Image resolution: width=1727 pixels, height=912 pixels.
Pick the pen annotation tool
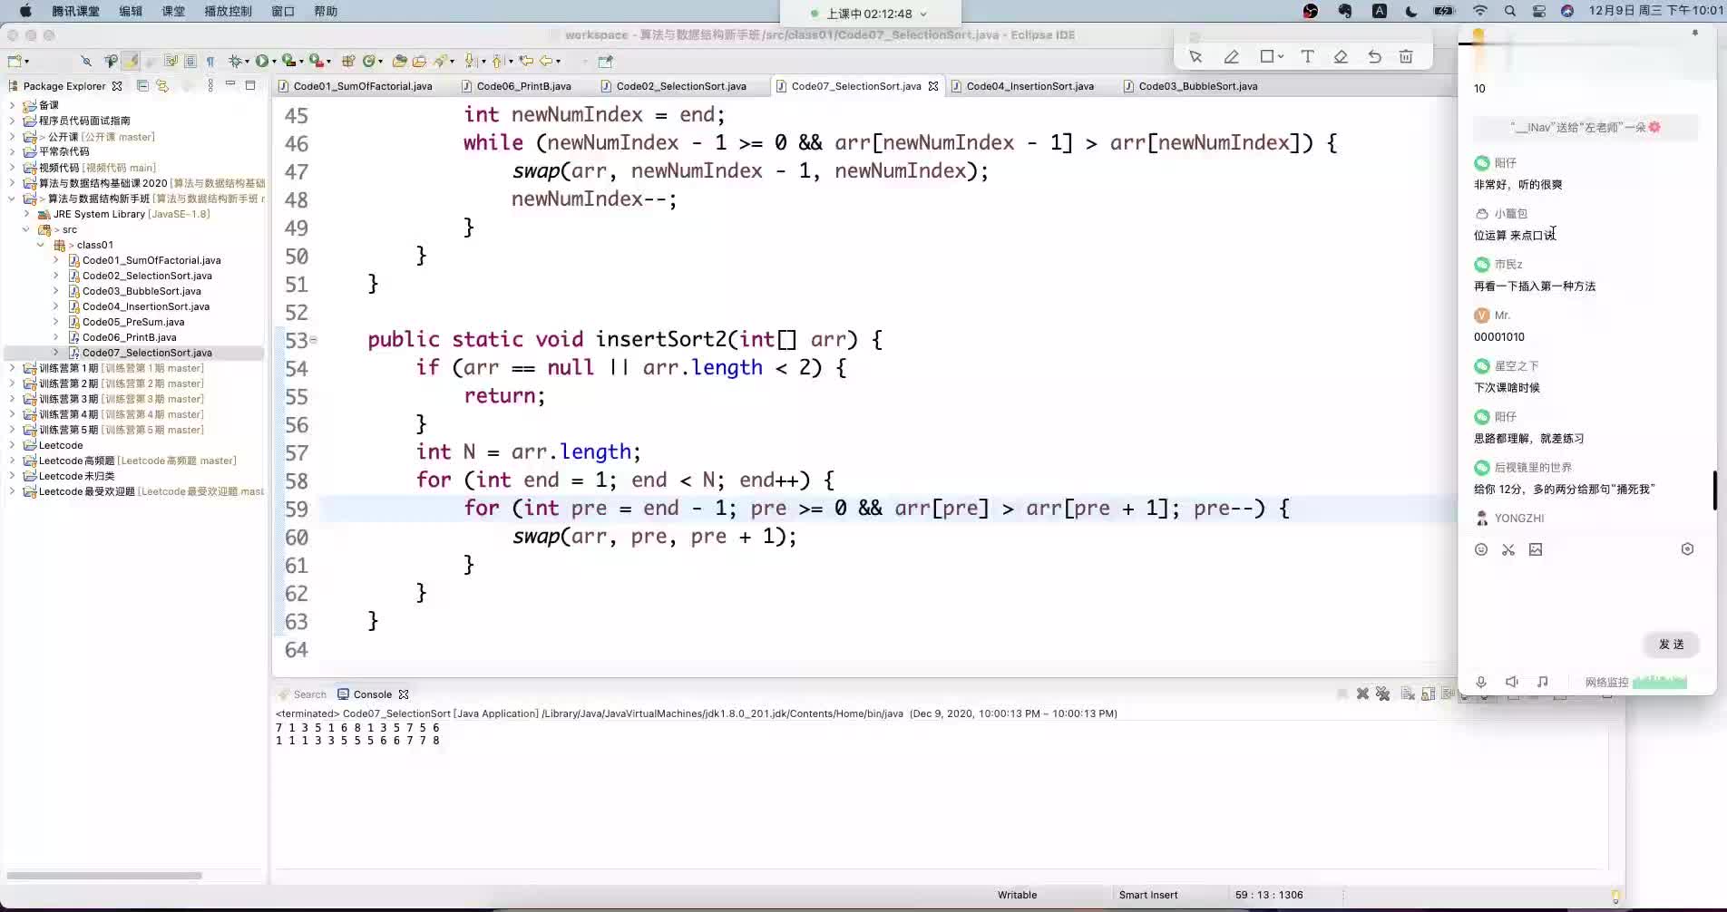pos(1231,56)
